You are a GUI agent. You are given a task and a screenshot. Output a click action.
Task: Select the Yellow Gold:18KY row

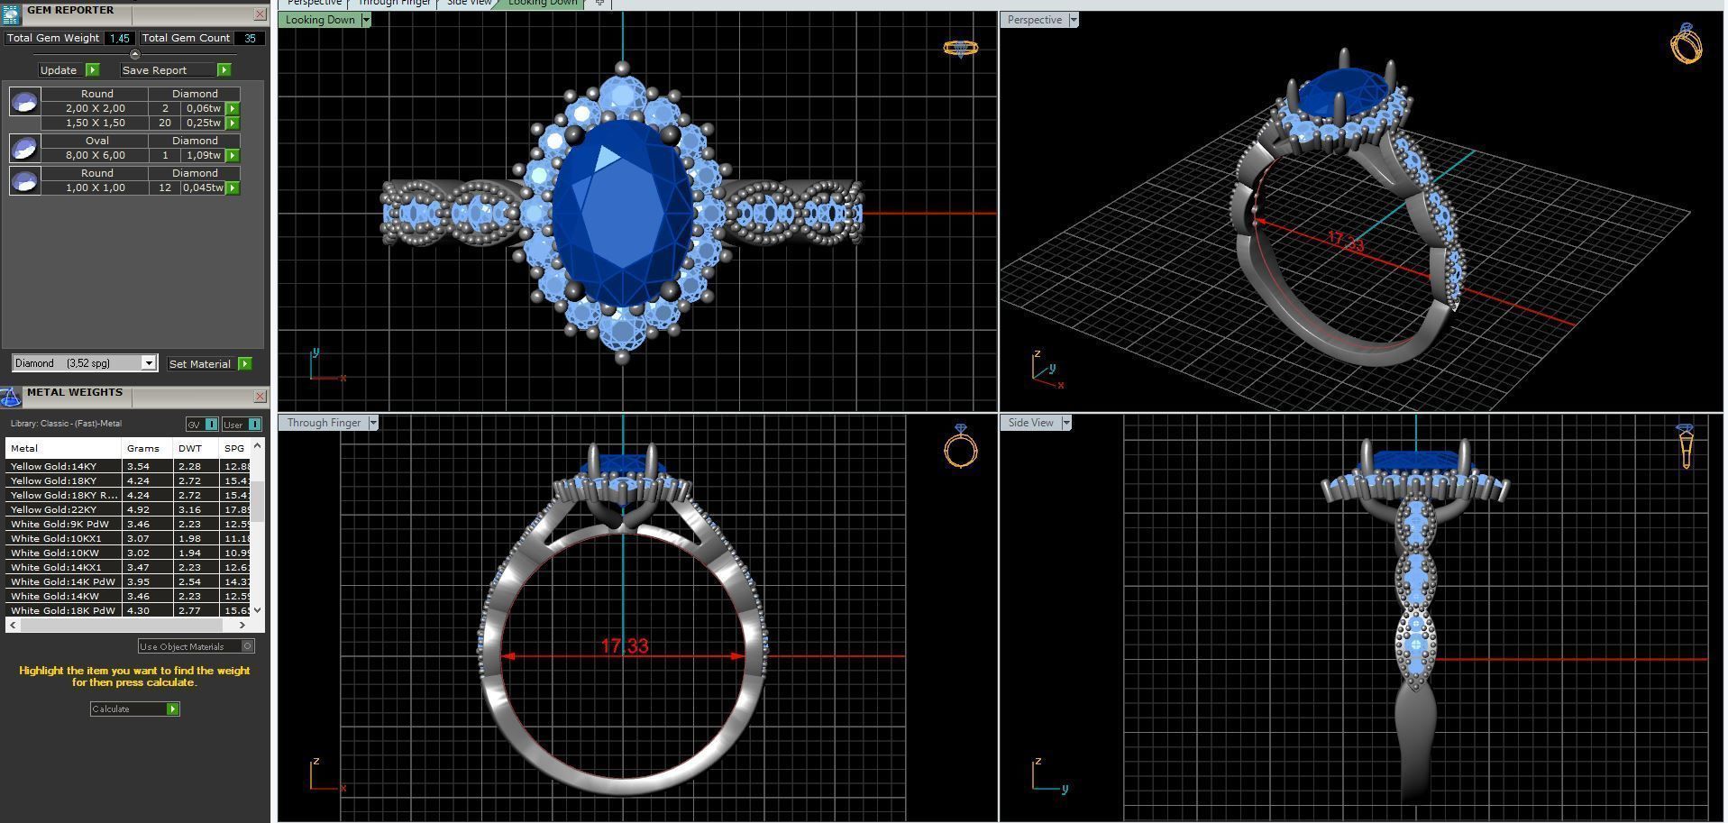click(128, 480)
